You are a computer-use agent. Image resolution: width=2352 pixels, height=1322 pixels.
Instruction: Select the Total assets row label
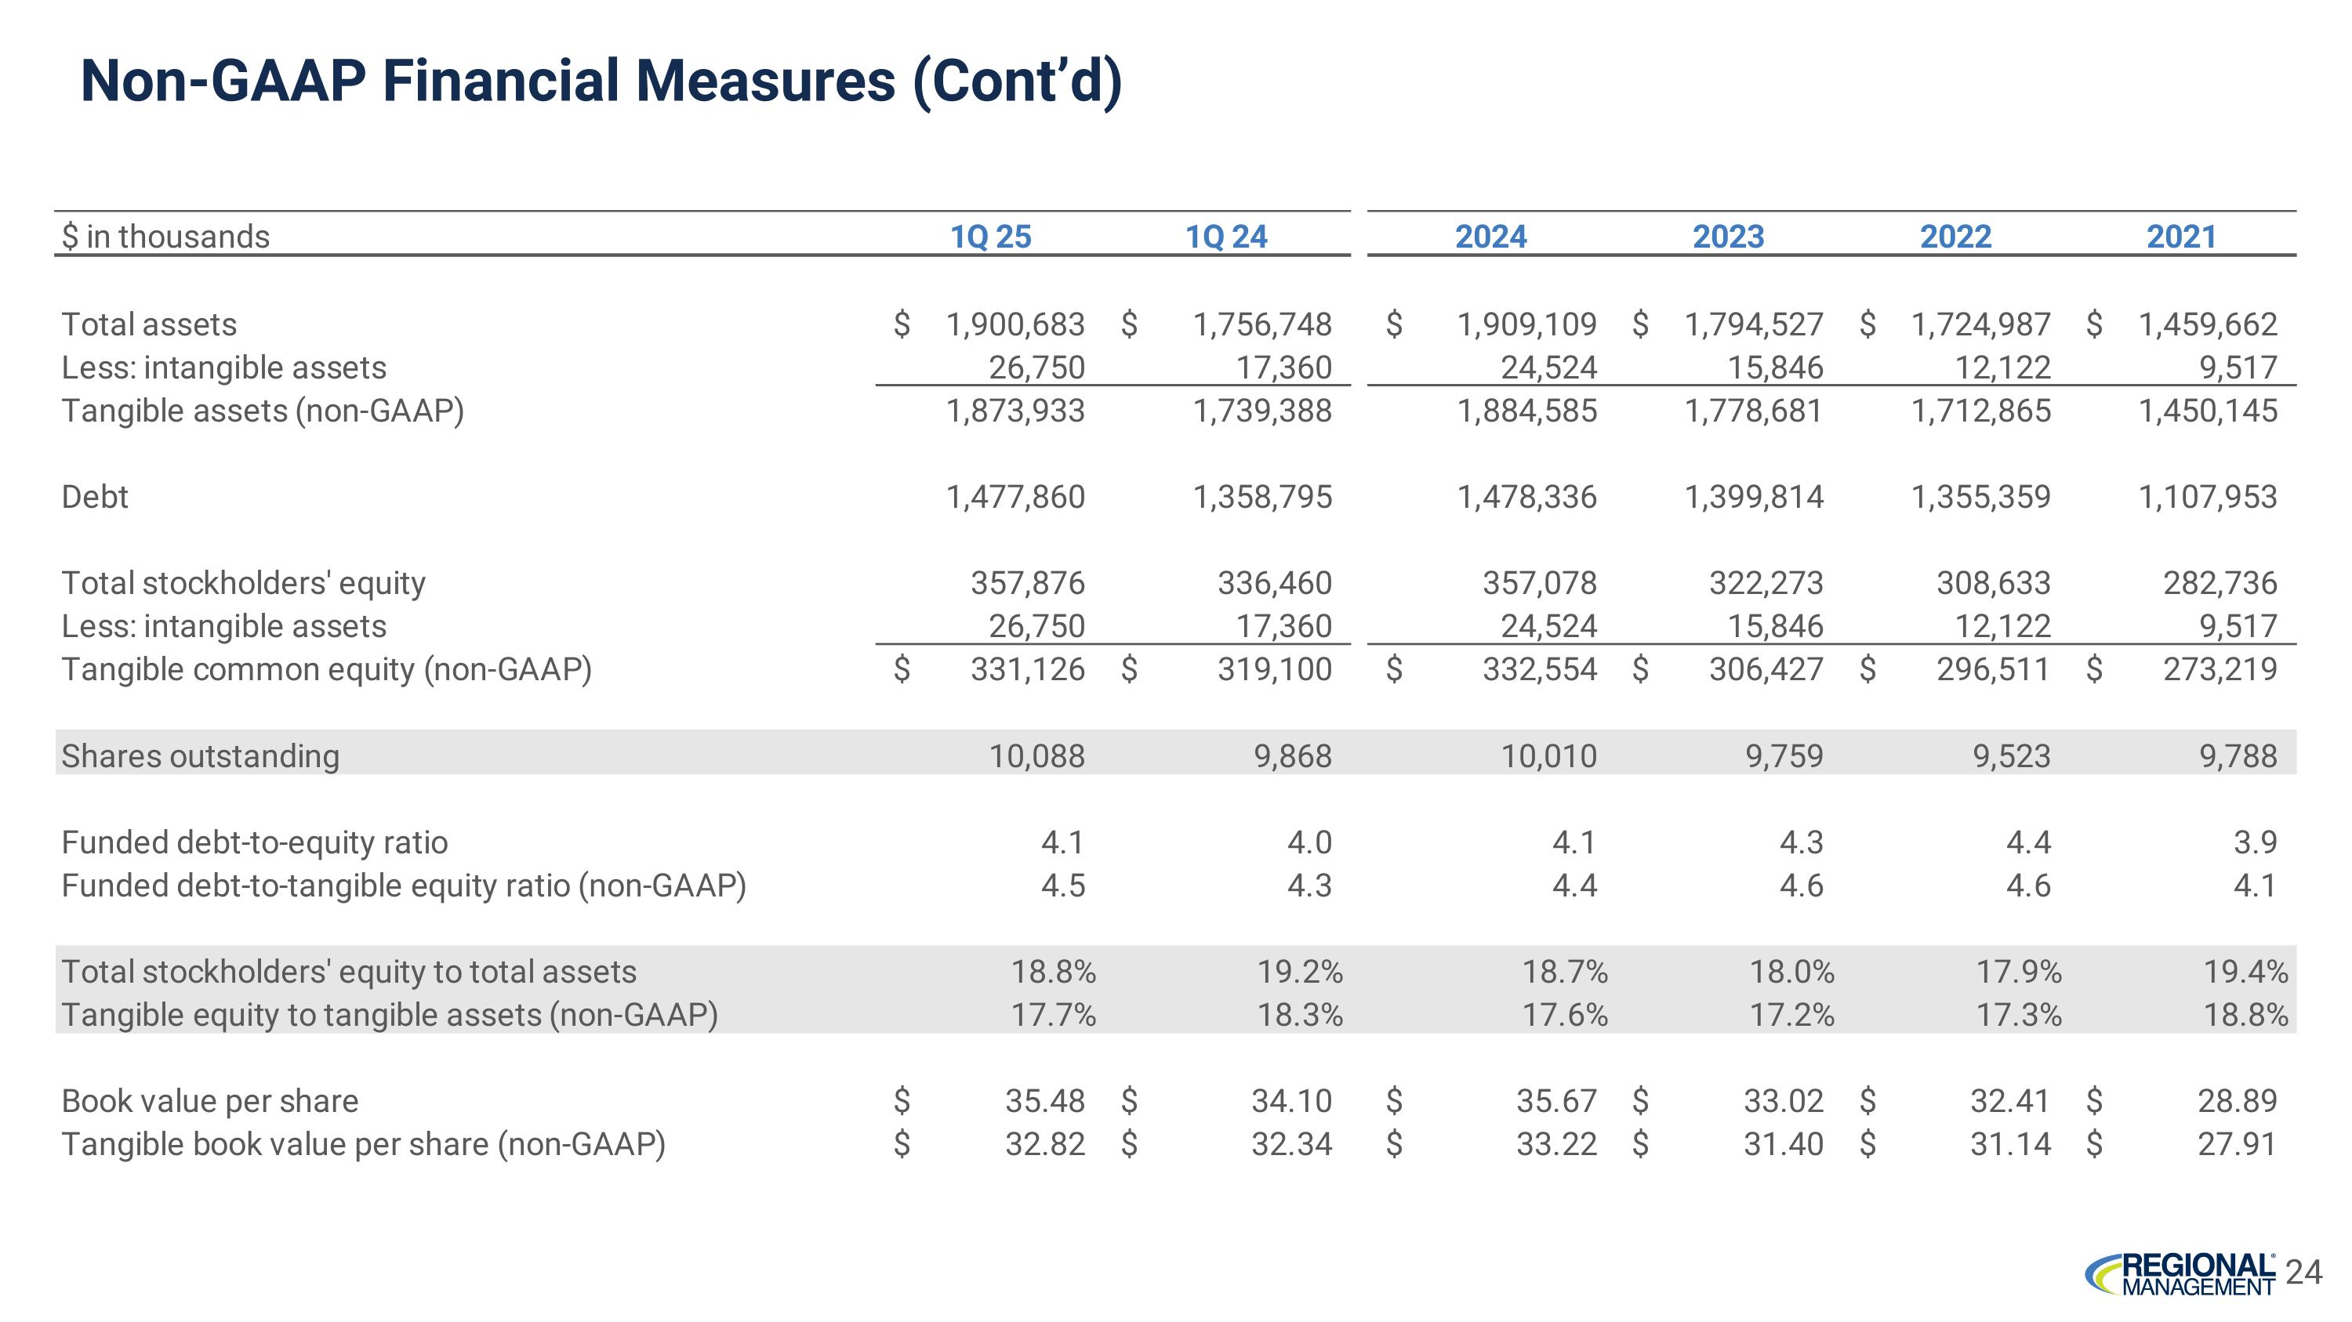[149, 324]
